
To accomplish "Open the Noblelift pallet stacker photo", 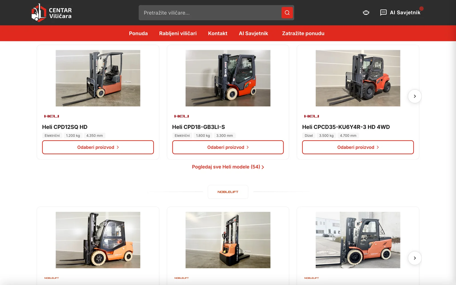I will (228, 240).
